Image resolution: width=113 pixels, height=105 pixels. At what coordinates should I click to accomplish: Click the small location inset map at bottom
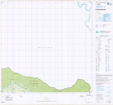88,99
